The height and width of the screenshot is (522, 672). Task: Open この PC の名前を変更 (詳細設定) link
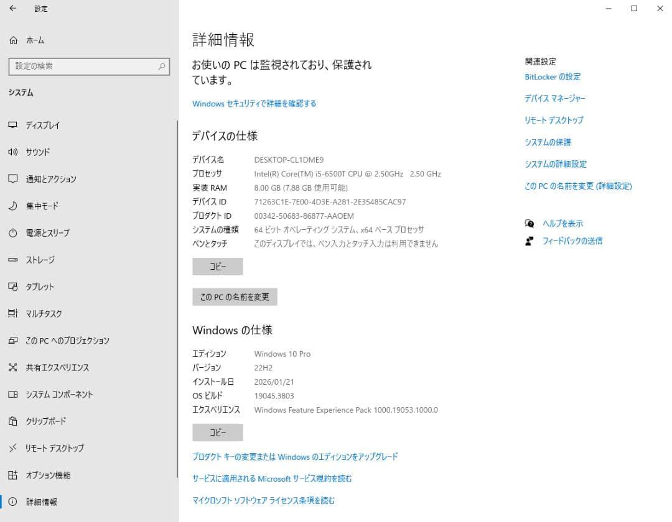(578, 186)
